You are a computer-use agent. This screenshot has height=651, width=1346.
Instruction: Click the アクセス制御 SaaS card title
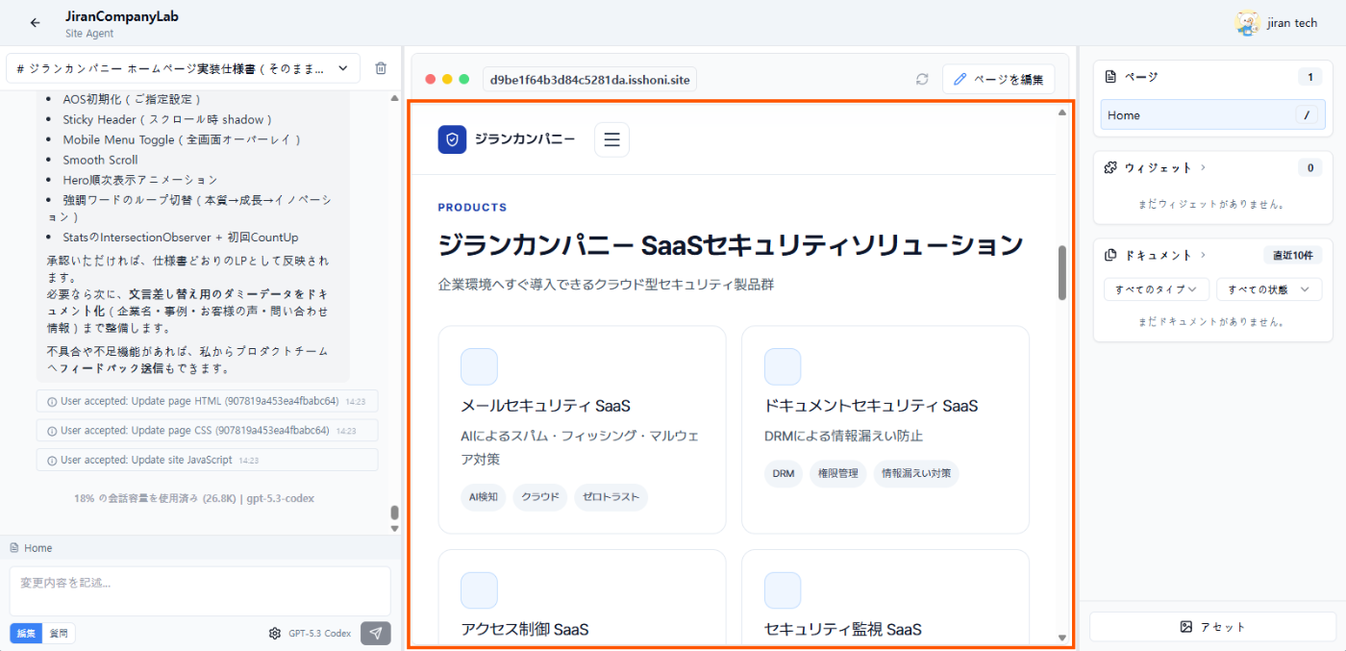tap(525, 630)
